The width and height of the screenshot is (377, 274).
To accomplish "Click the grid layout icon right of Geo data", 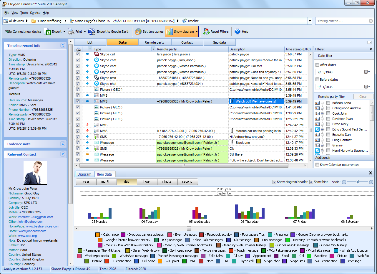I will (x=370, y=42).
